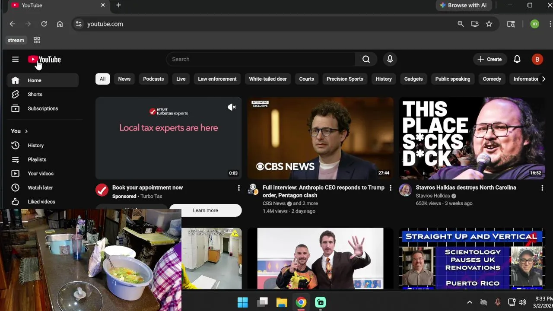Open Stavros Halkias channel avatar
Viewport: 553px width, 311px height.
click(x=405, y=190)
